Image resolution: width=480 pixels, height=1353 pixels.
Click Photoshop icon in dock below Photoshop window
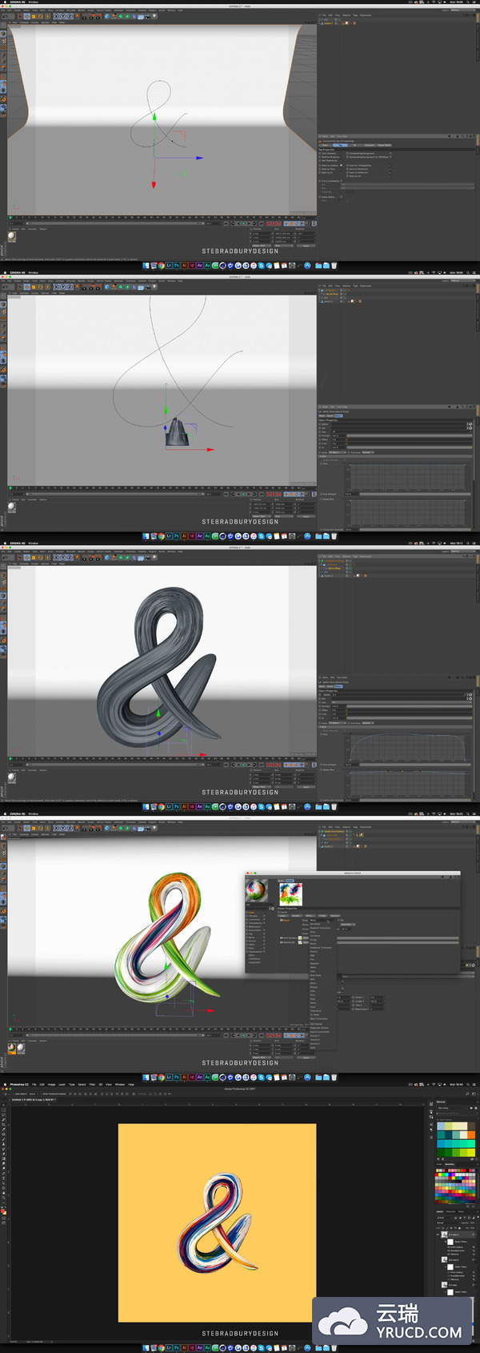pyautogui.click(x=176, y=1347)
